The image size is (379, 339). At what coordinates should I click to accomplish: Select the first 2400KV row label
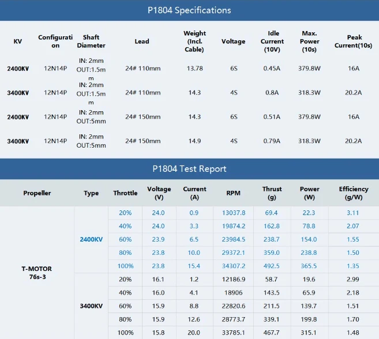click(18, 69)
